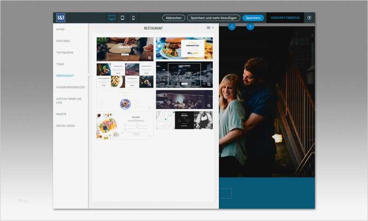This screenshot has height=221, width=368.
Task: Open the help question mark icon
Action: pyautogui.click(x=309, y=17)
